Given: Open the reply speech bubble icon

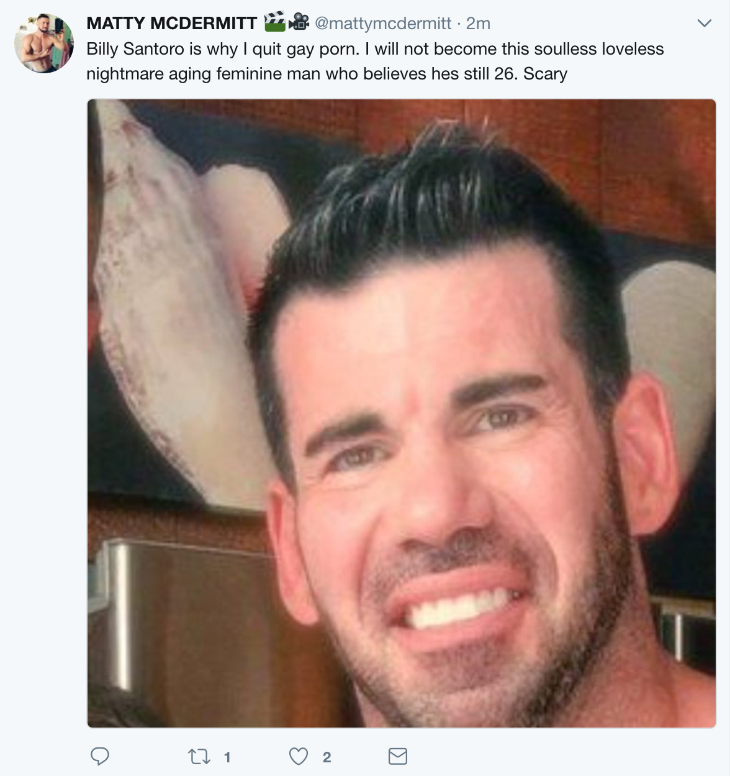Looking at the screenshot, I should pos(100,756).
